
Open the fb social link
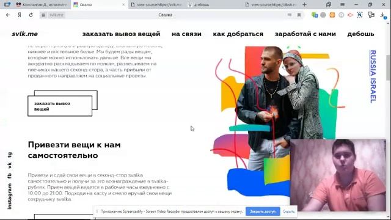pos(10,175)
